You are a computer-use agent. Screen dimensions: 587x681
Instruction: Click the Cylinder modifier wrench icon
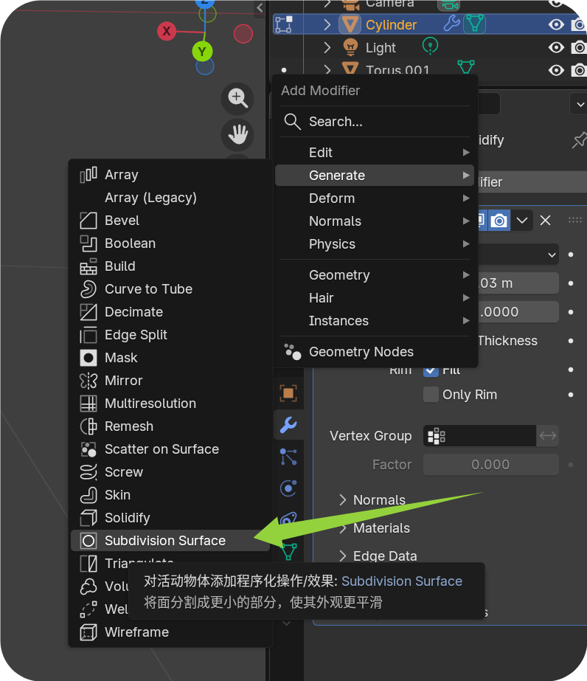(x=451, y=24)
